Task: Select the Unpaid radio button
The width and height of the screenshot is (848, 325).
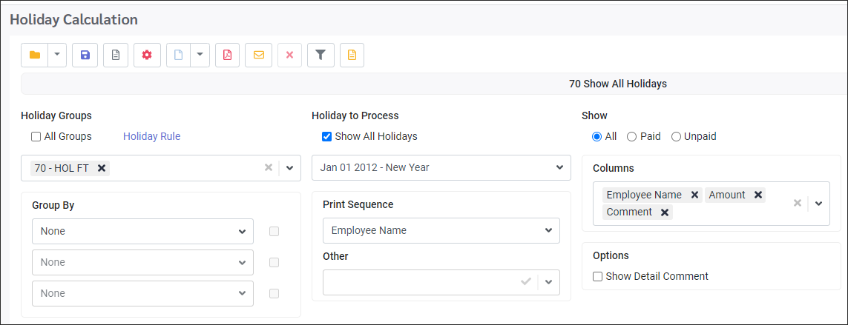Action: [676, 136]
